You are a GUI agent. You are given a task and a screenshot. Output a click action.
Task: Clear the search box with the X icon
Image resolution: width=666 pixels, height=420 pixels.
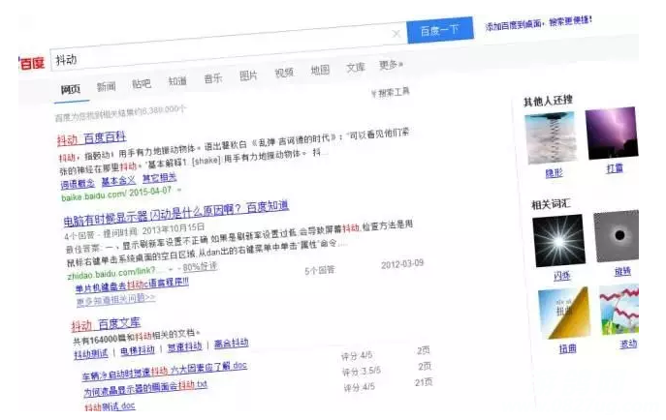point(396,34)
